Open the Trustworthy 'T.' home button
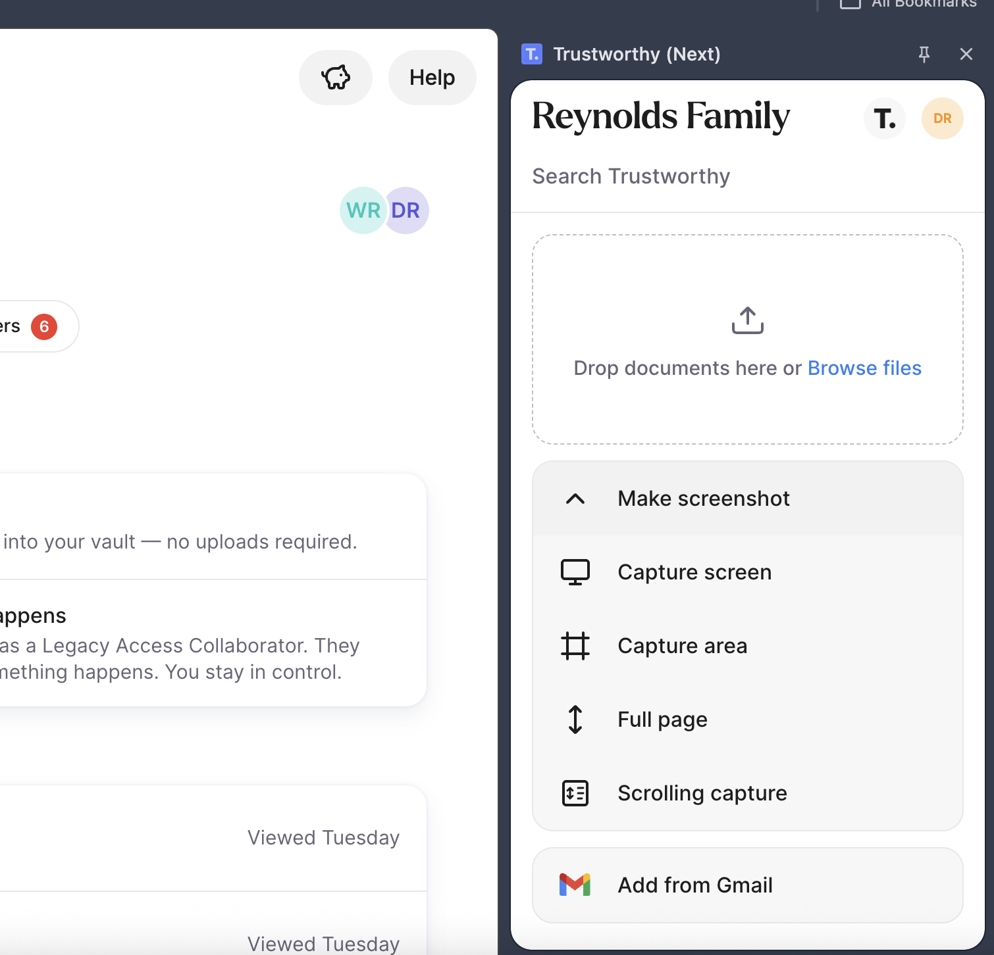 (884, 118)
